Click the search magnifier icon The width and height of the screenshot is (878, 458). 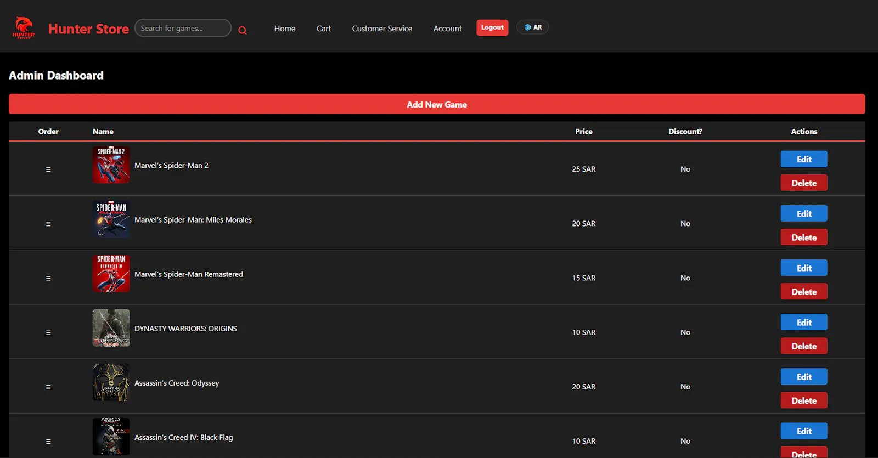243,31
